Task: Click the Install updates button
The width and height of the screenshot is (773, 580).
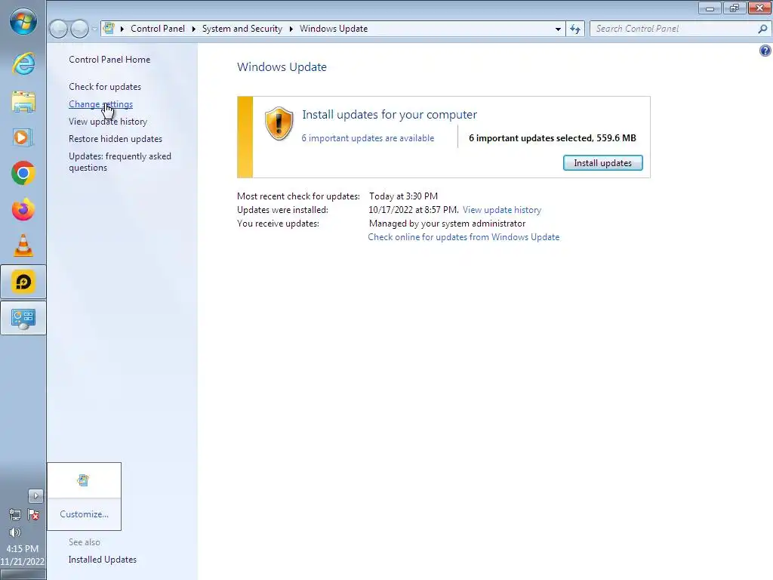Action: [x=603, y=163]
